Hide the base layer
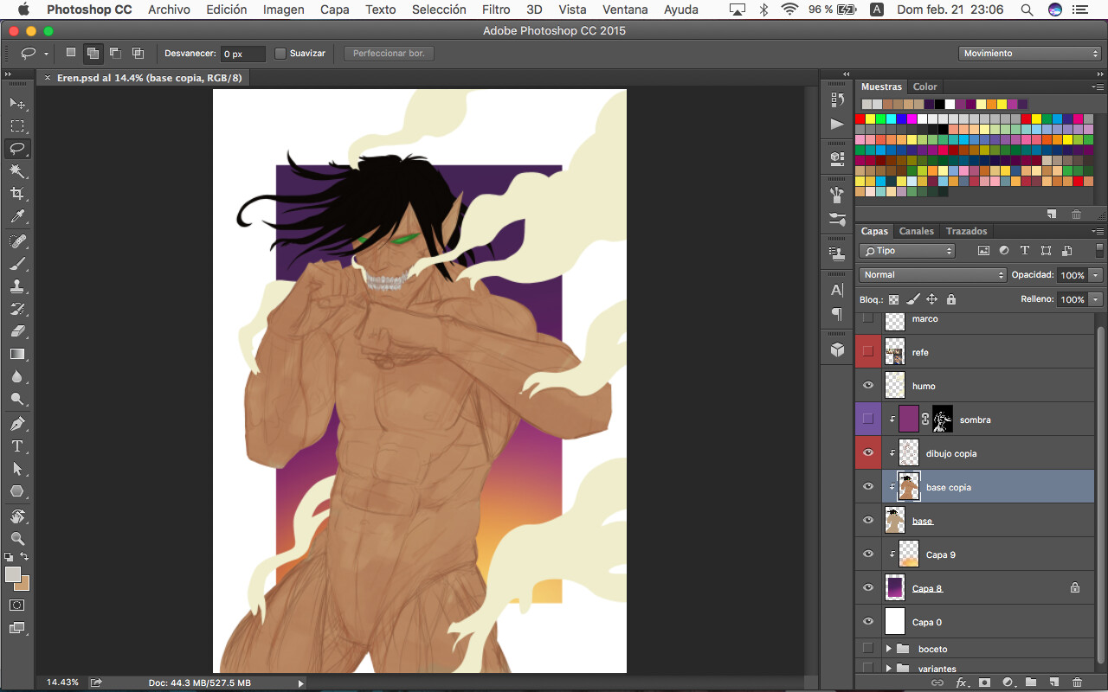Screen dimensions: 1108x692 [868, 521]
